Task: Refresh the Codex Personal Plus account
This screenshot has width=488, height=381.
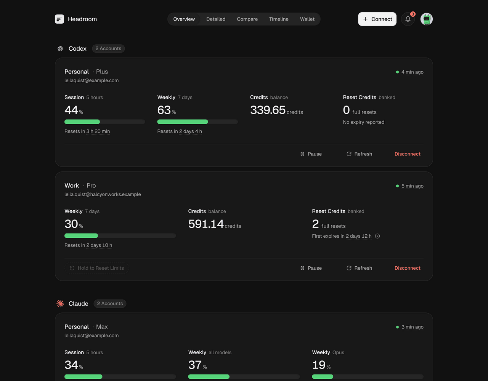Action: pos(359,154)
